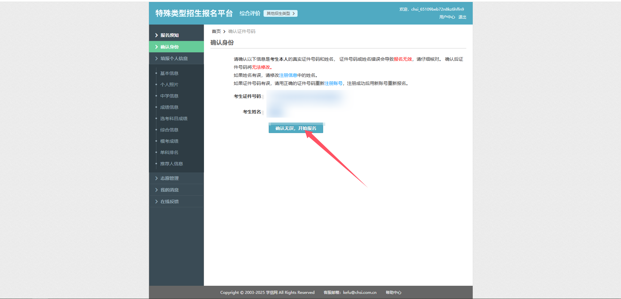
Task: Go to 首页 in the breadcrumb
Action: pyautogui.click(x=216, y=31)
